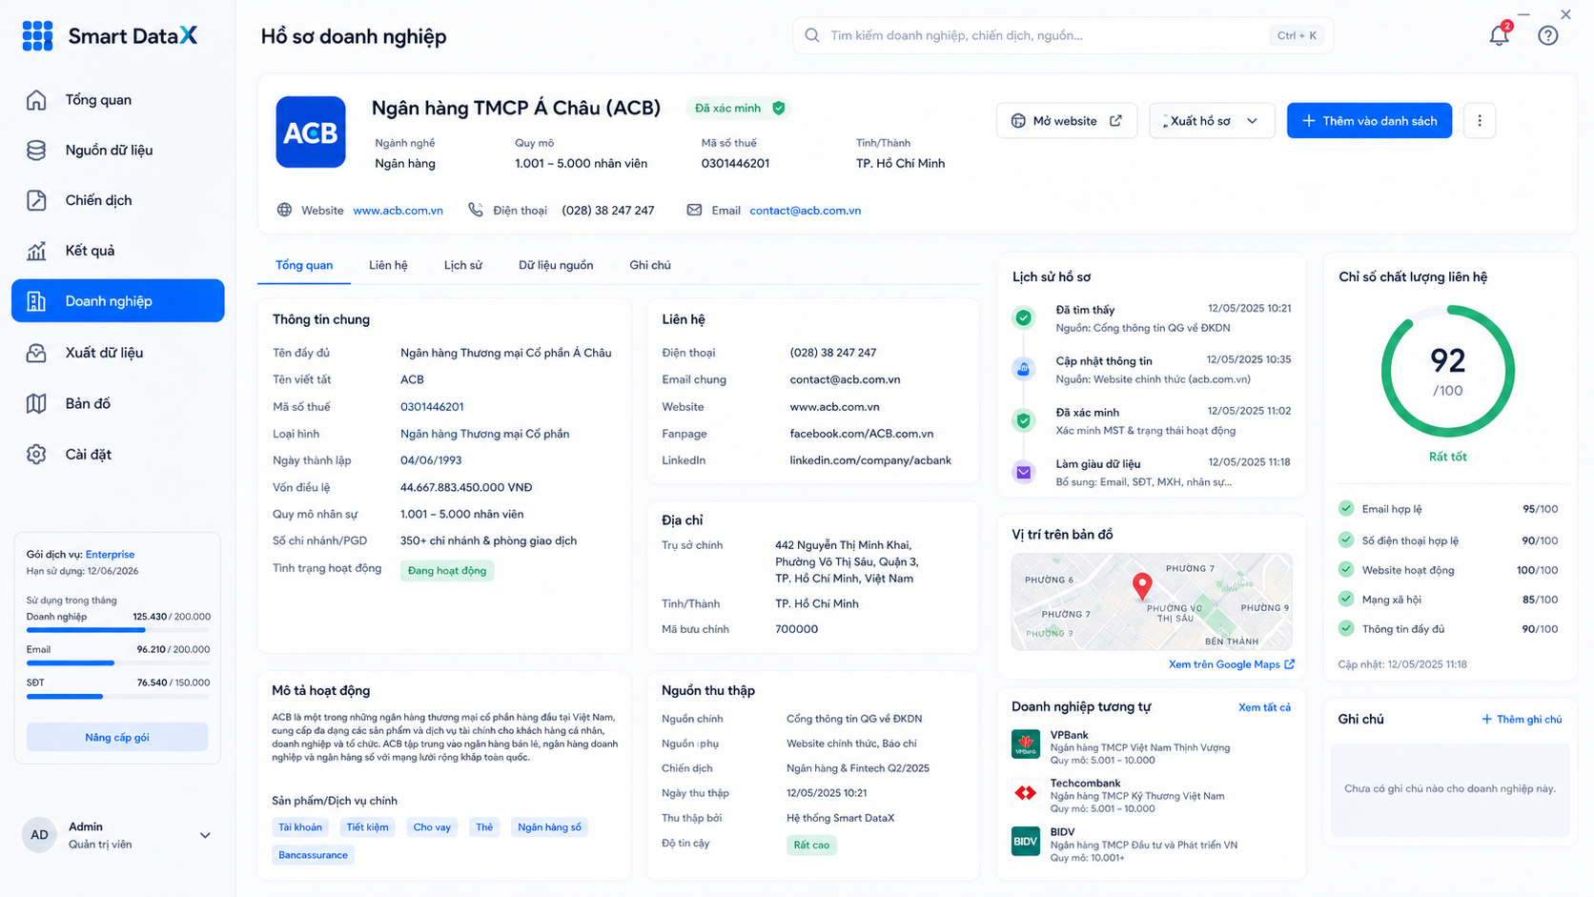Click the Nguồn dữ liệu database icon
This screenshot has height=897, width=1594.
coord(36,150)
